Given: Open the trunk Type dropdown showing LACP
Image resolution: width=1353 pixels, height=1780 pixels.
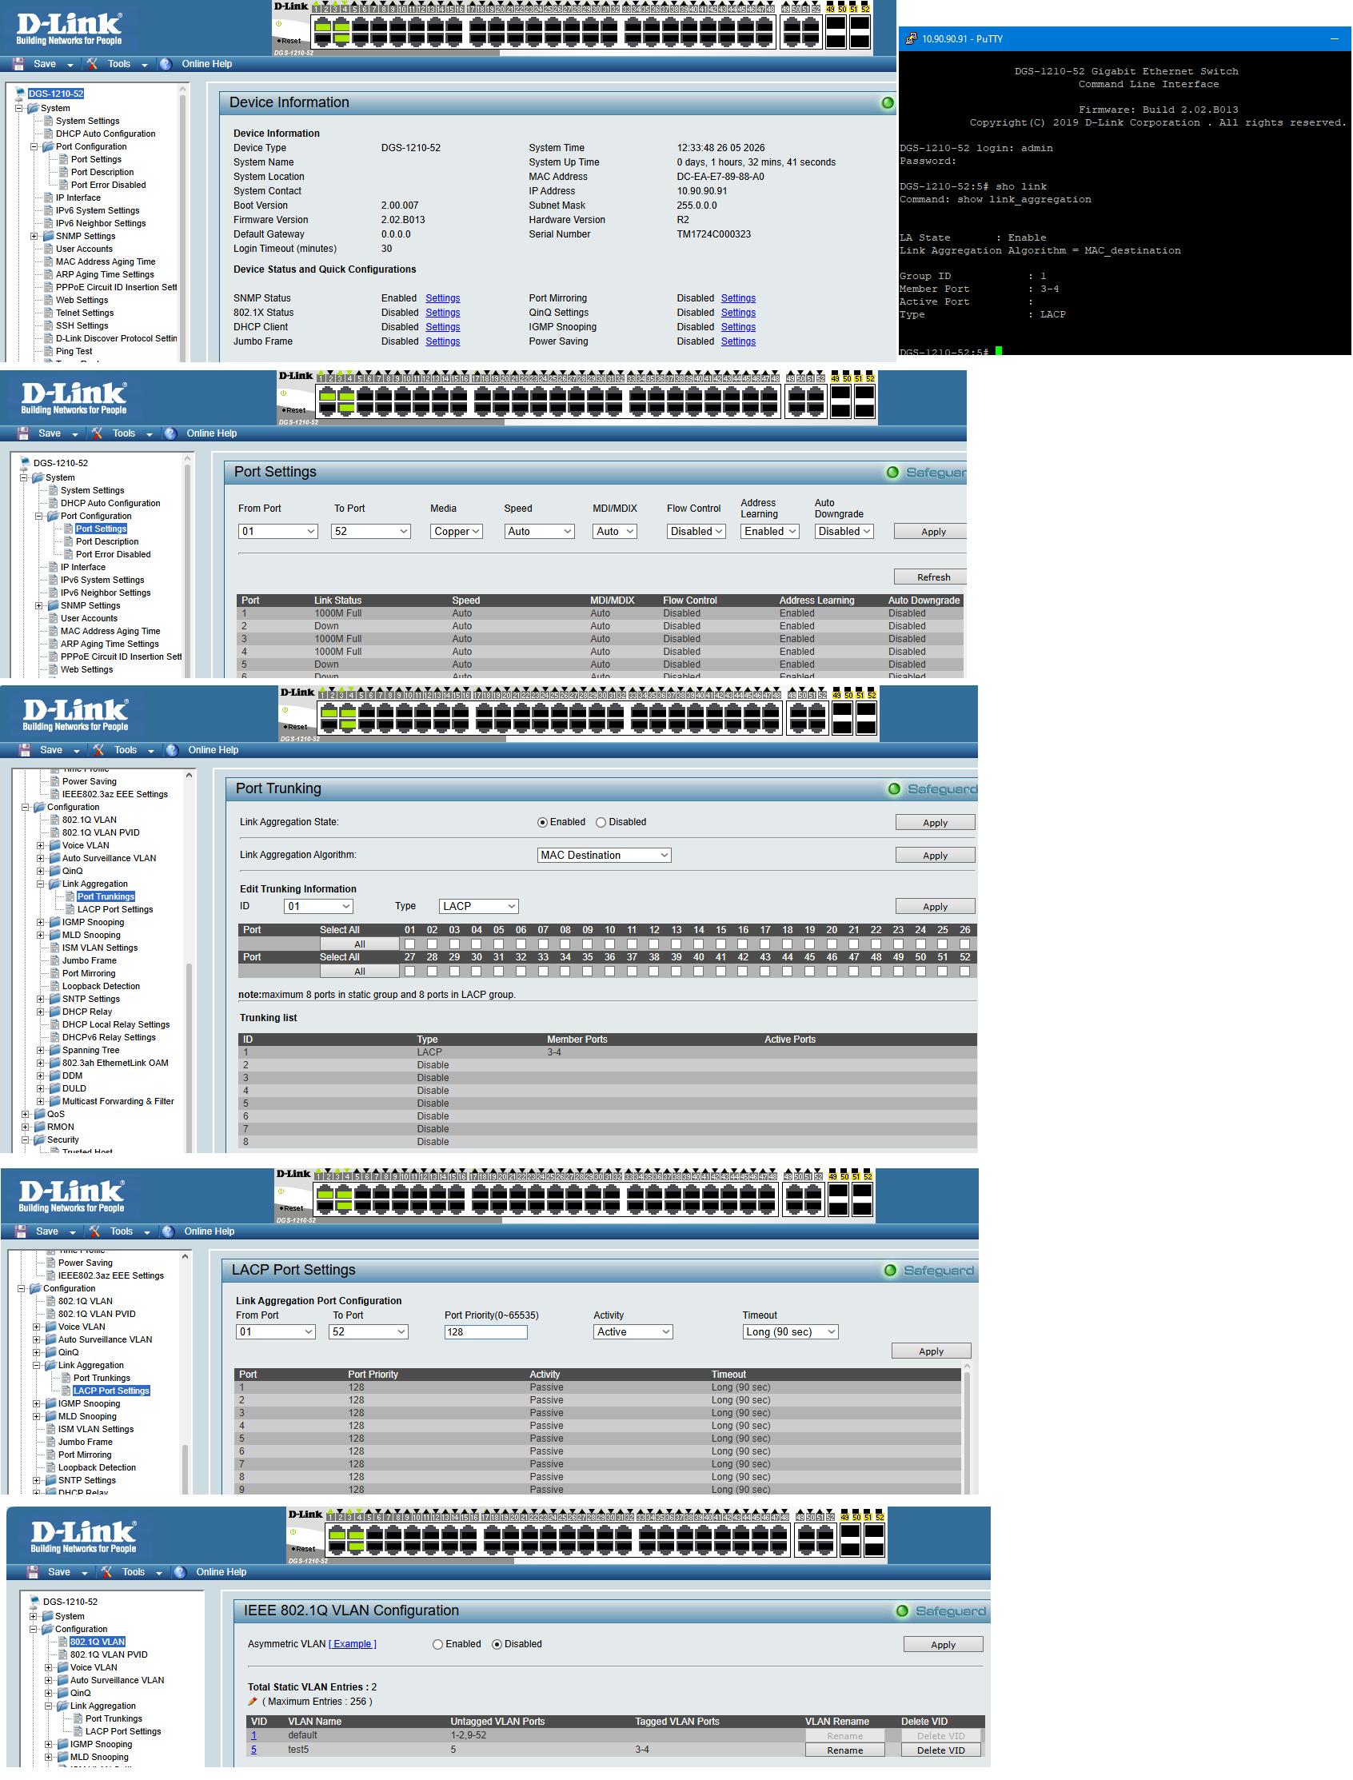Looking at the screenshot, I should pyautogui.click(x=479, y=907).
